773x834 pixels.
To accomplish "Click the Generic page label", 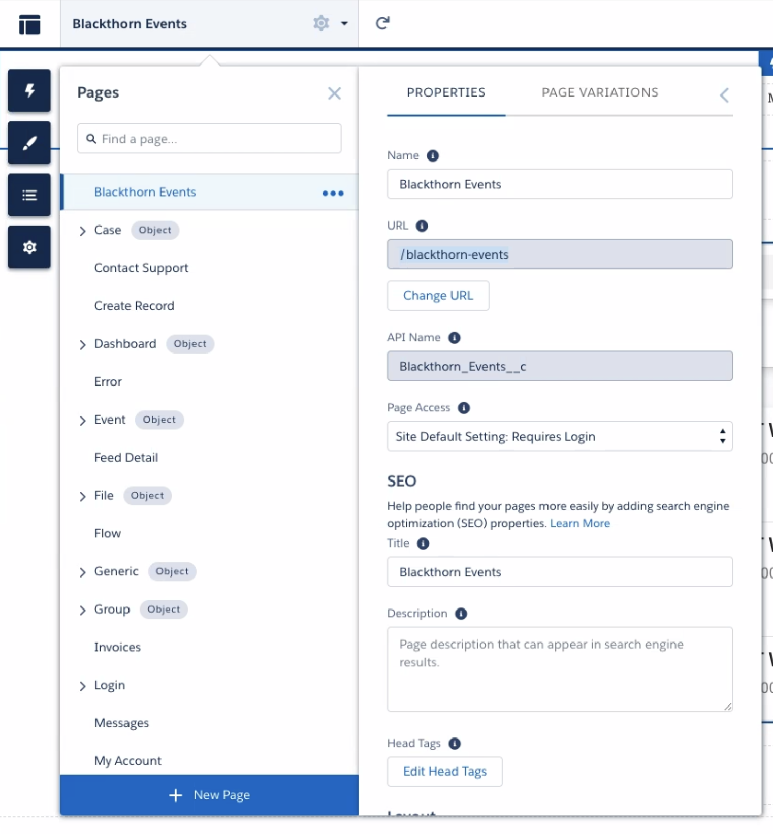I will click(x=116, y=571).
